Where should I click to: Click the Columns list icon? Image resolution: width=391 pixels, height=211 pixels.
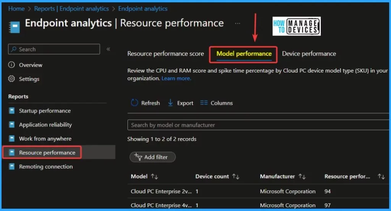point(204,103)
